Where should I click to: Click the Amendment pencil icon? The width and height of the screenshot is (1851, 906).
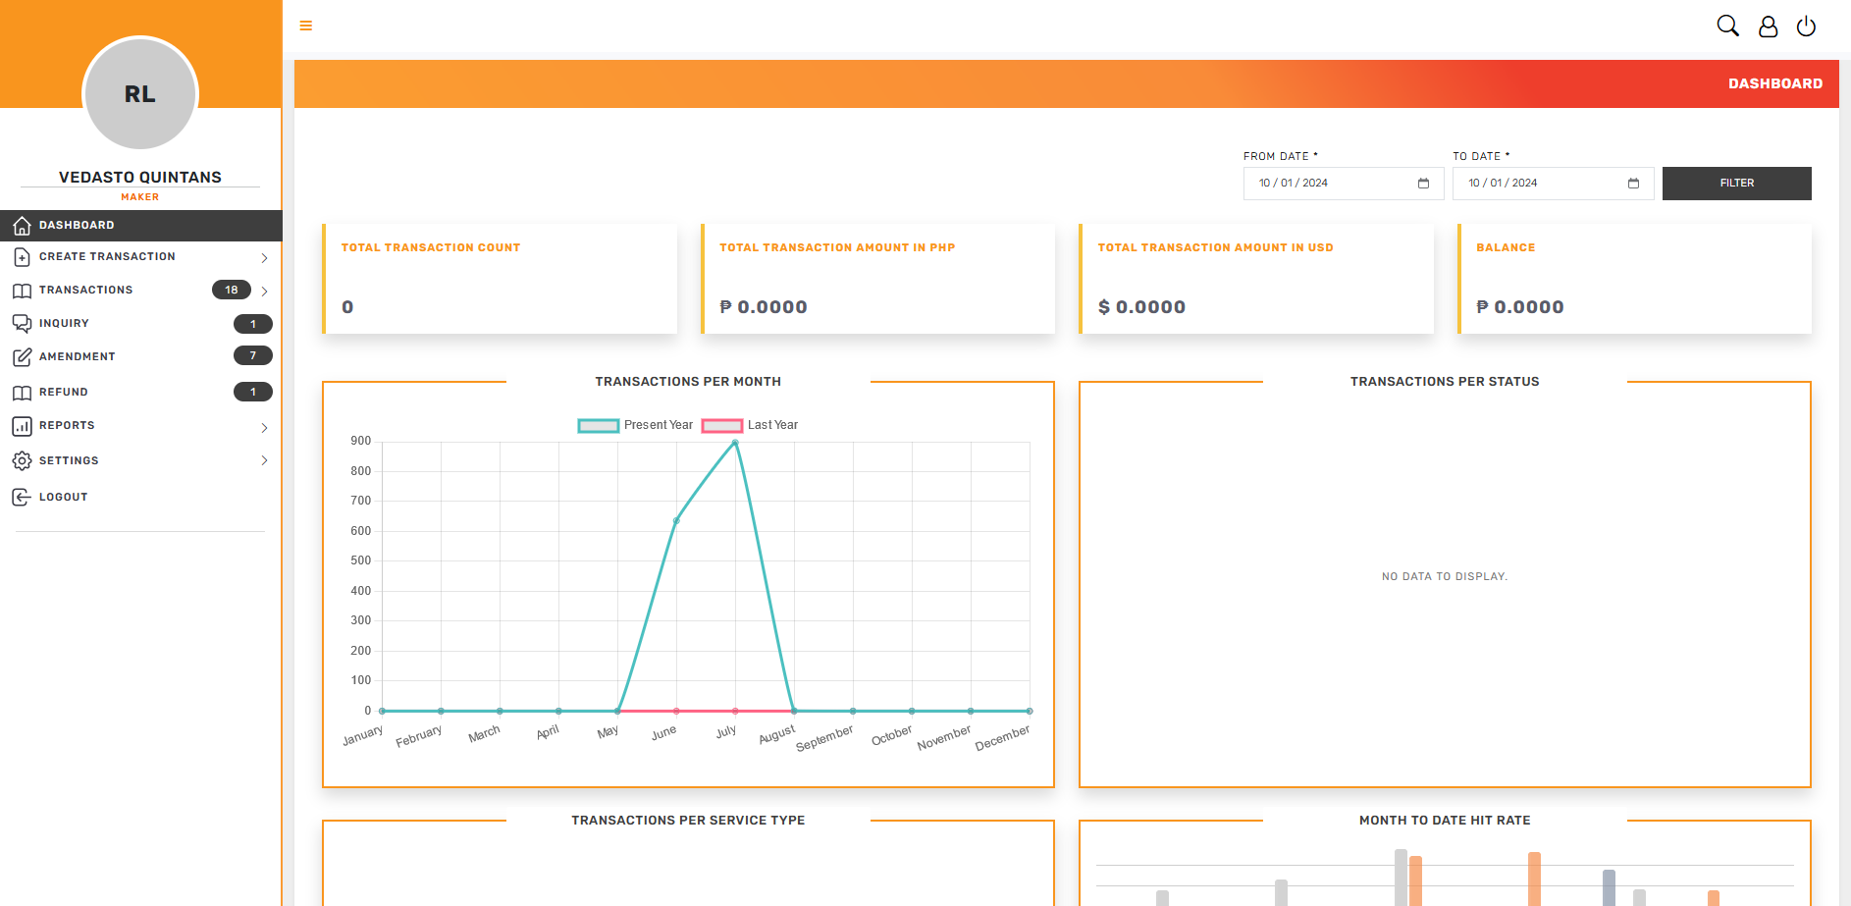22,356
